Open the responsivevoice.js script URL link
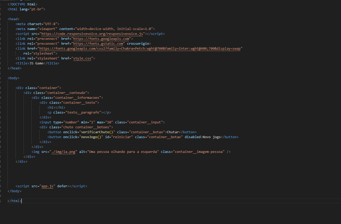Screen dimensions: 341x224 (92, 34)
